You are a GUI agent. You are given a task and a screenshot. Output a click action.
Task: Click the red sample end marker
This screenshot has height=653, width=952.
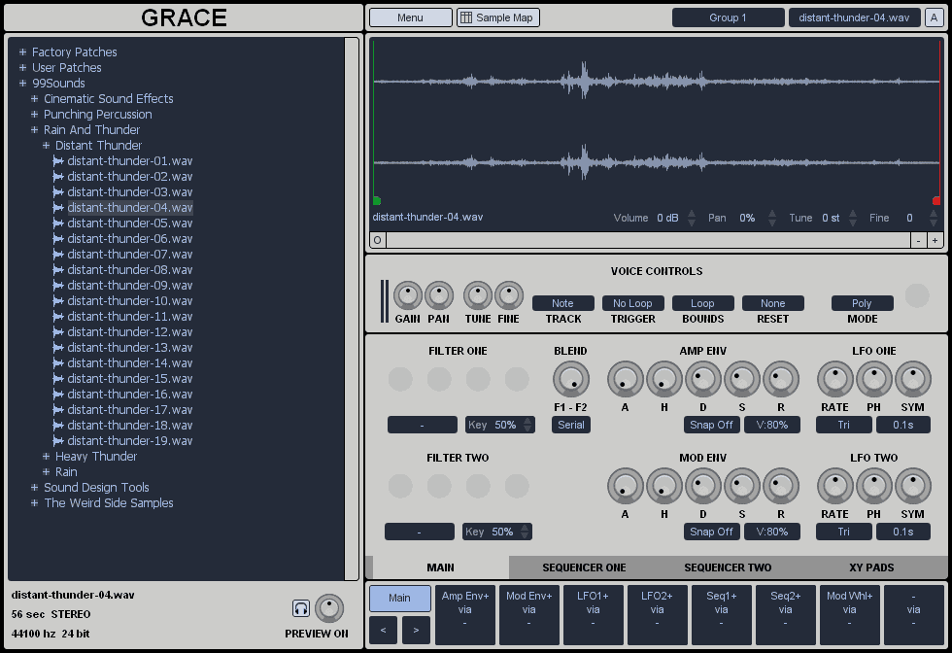[936, 201]
